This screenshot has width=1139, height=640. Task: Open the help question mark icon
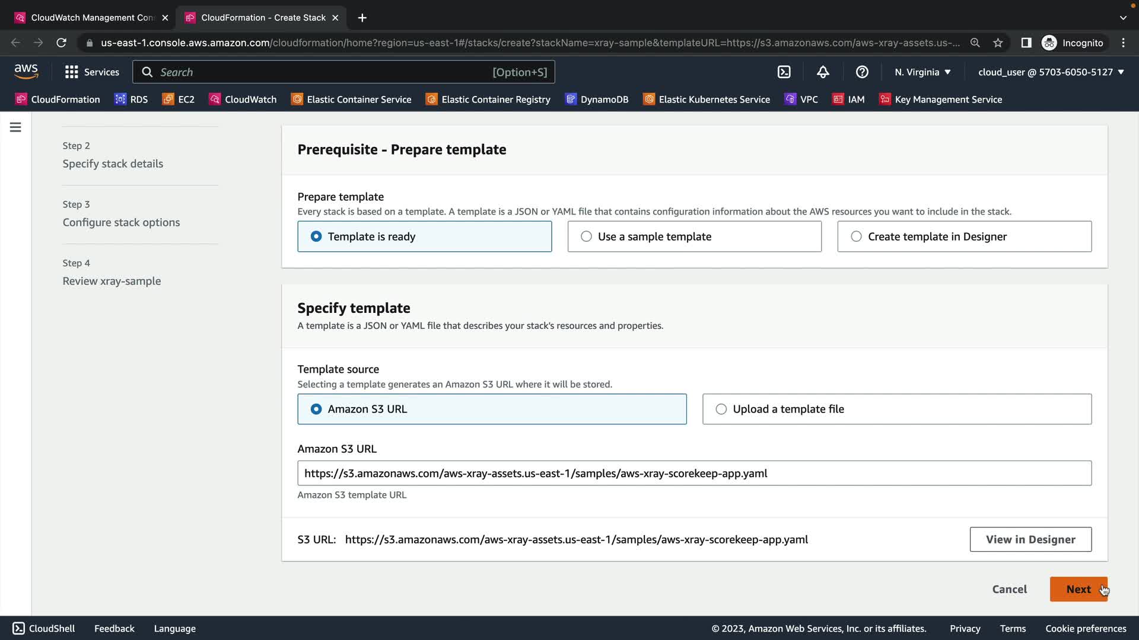[x=862, y=72]
